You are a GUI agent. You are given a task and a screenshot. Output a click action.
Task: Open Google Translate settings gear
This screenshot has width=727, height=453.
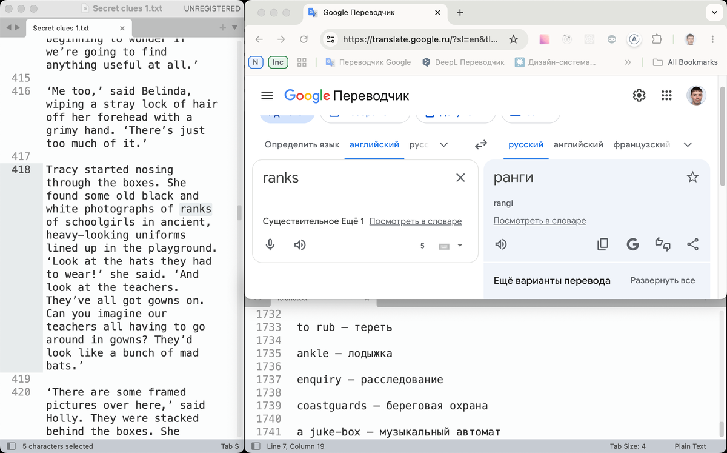[639, 95]
